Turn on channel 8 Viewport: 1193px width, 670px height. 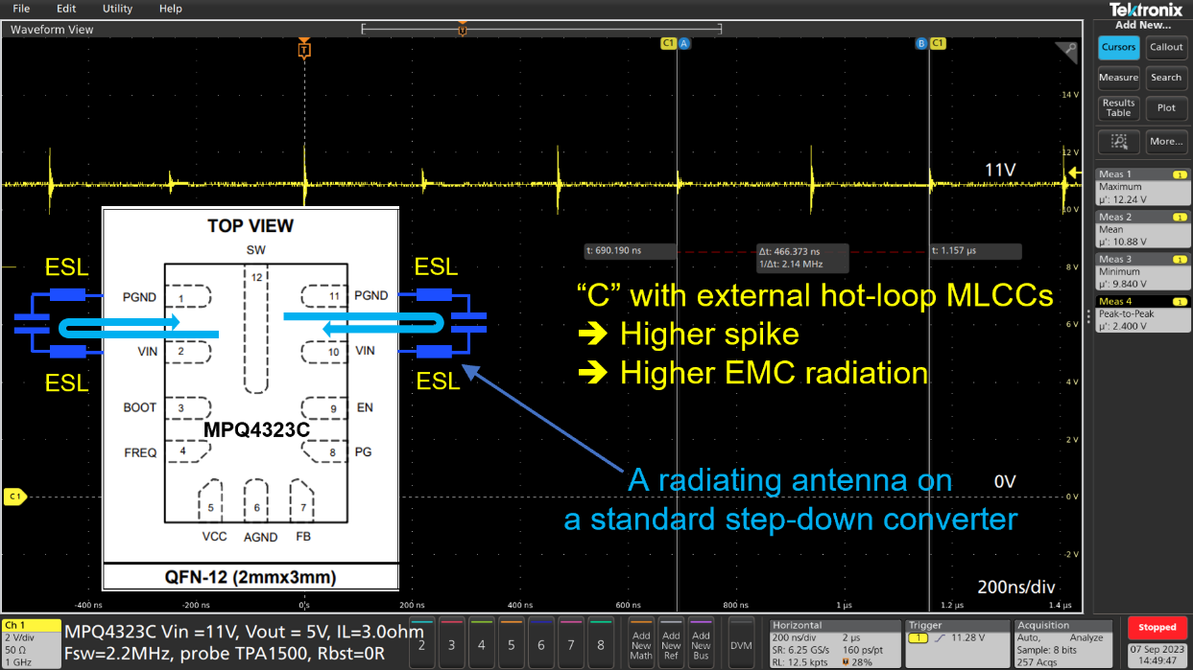pos(601,644)
